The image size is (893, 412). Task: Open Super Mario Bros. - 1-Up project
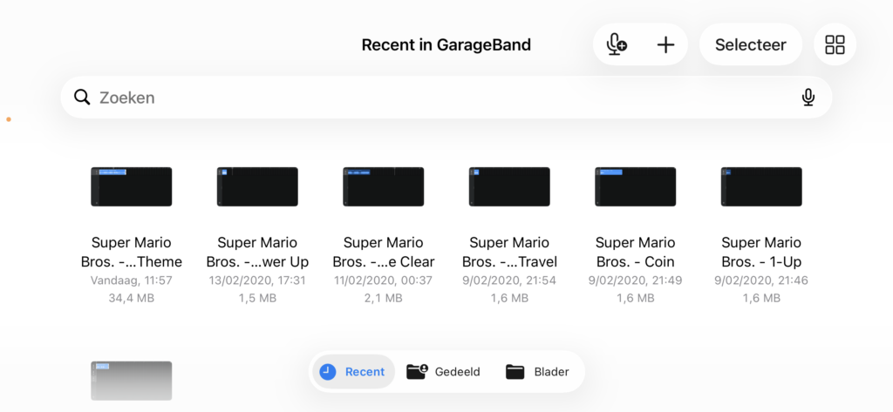pos(761,186)
